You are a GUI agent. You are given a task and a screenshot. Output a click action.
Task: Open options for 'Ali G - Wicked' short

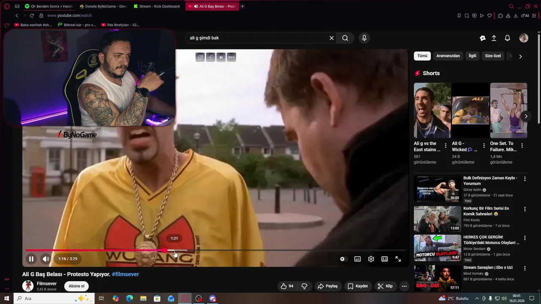(484, 146)
